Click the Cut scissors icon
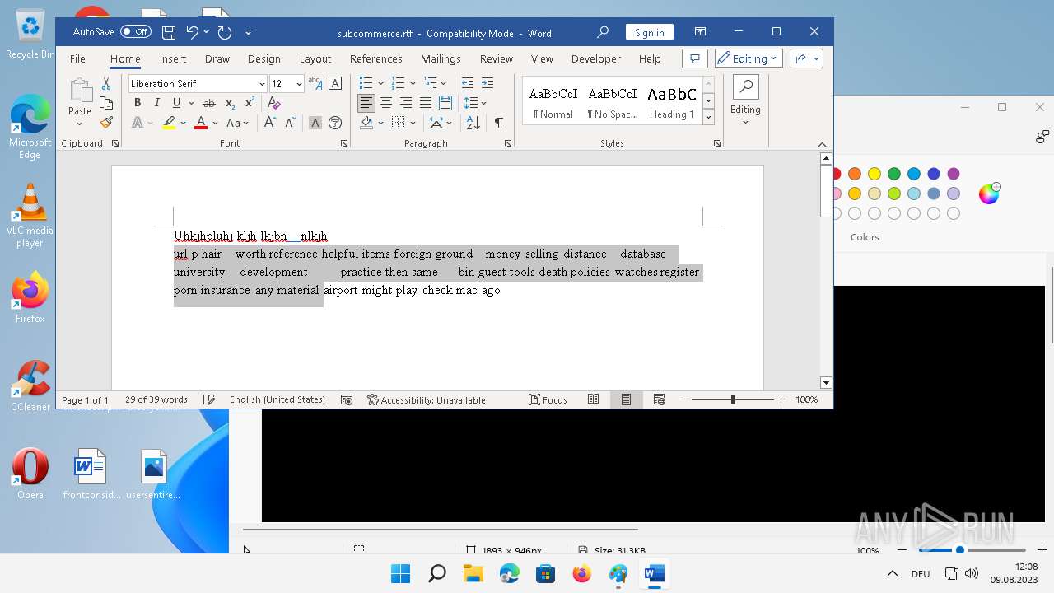The height and width of the screenshot is (593, 1054). (106, 83)
